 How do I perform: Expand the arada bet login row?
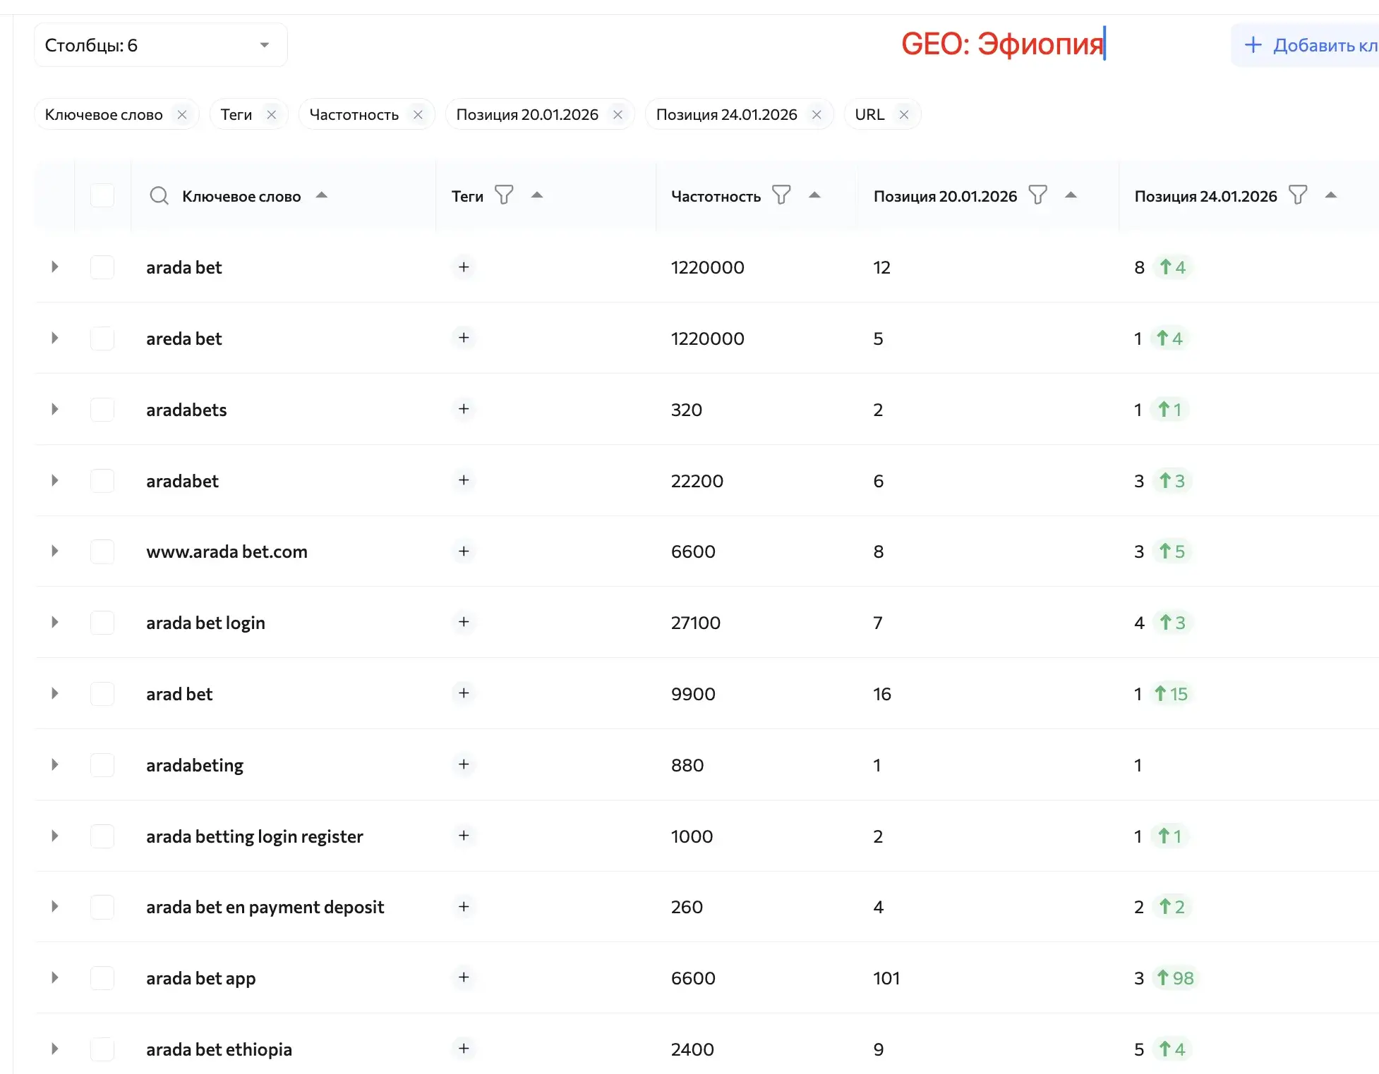click(54, 622)
